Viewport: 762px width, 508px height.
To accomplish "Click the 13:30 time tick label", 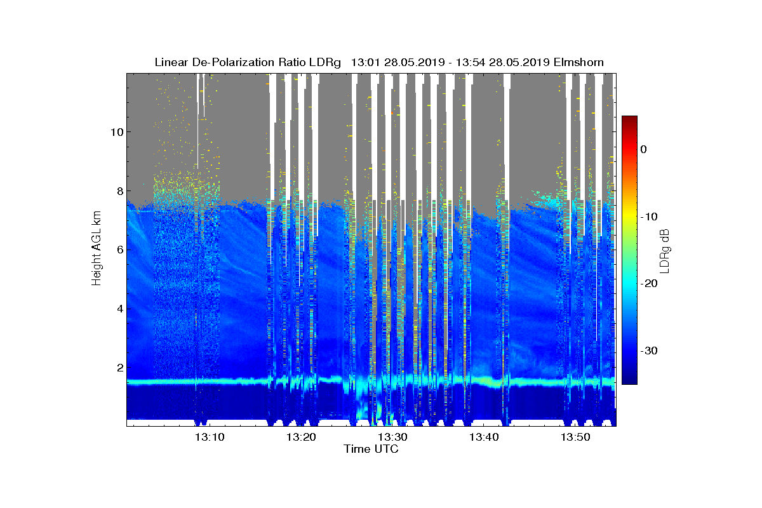I will [392, 437].
